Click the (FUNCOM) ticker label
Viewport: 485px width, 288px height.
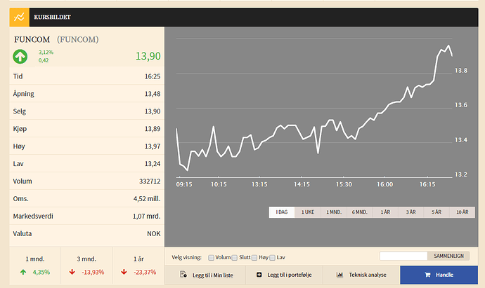[77, 40]
